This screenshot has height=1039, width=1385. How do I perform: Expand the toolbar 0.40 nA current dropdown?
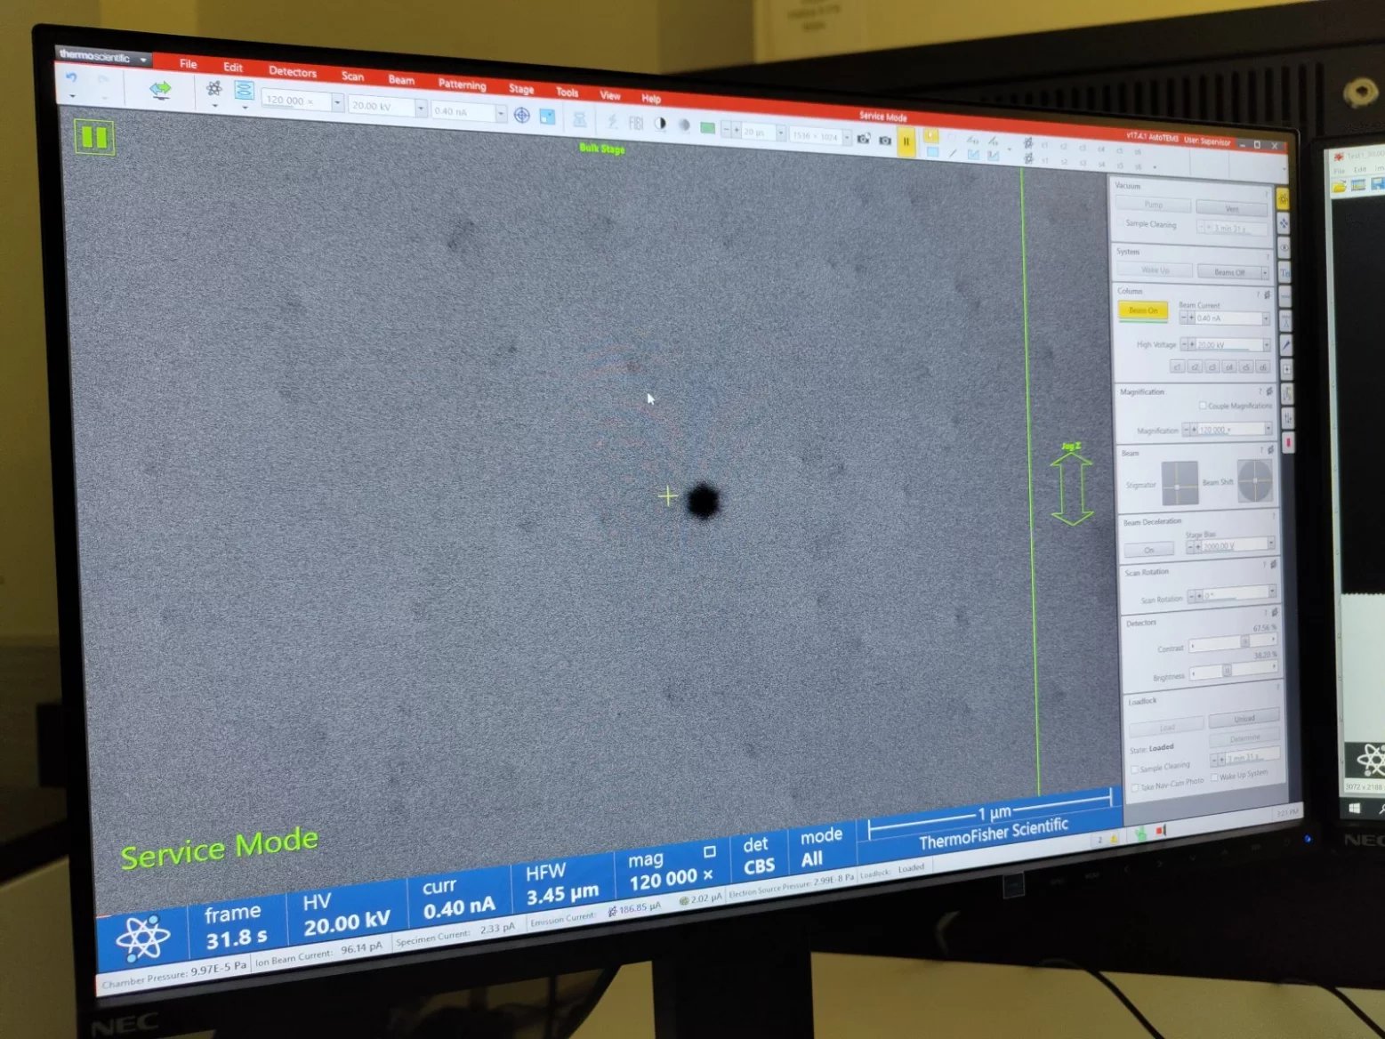(501, 115)
